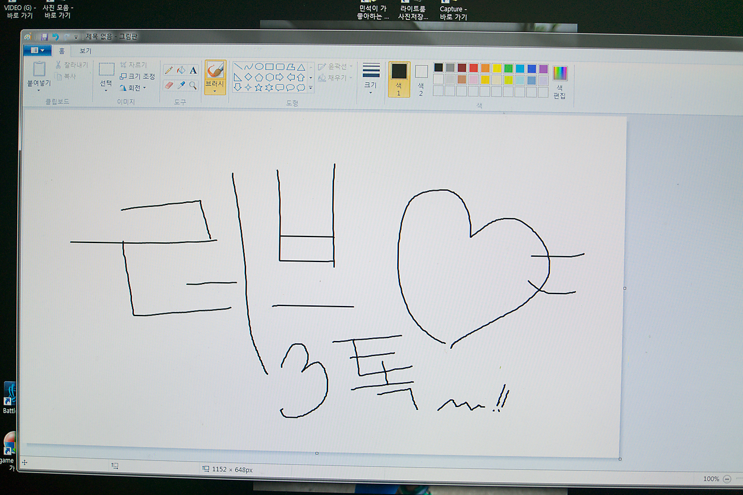Click 크기 조정 (Resize) button
This screenshot has width=743, height=495.
(x=137, y=76)
